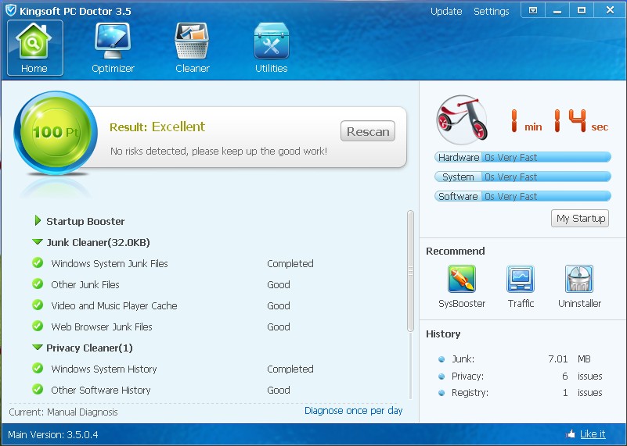Image resolution: width=627 pixels, height=446 pixels.
Task: Click the Software boot time bar
Action: (x=523, y=196)
